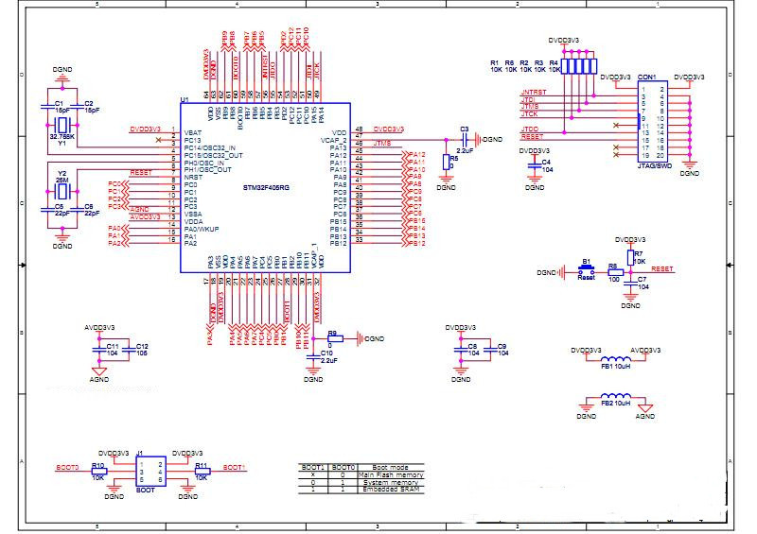This screenshot has height=534, width=757.
Task: Select the R4 10K pull-up resistor label
Action: tap(555, 66)
